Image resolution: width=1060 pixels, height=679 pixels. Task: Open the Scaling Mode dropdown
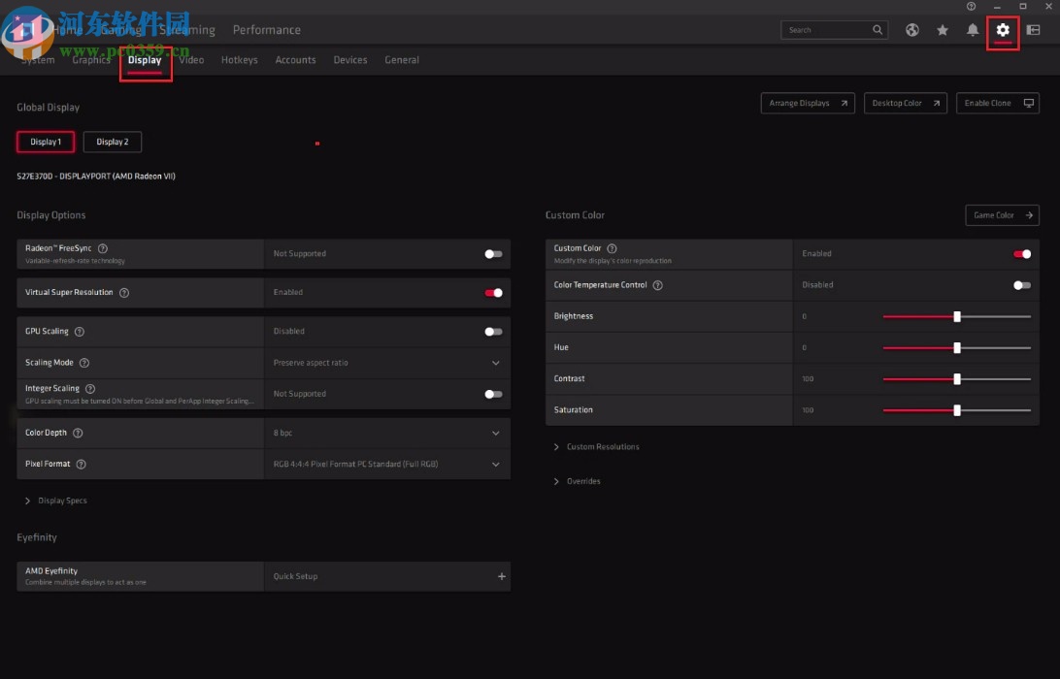(496, 363)
